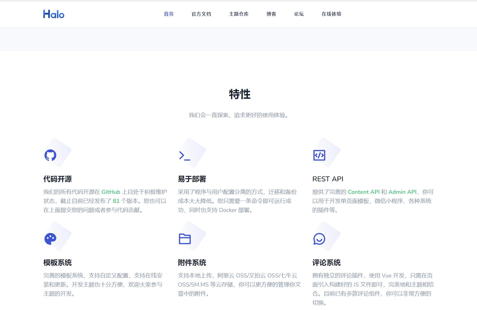Viewport: 477px width, 310px height.
Task: Click the code brackets icon above REST API
Action: 319,156
